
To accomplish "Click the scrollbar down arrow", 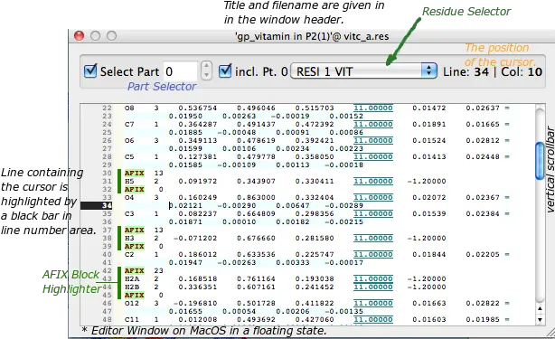I will pos(540,319).
